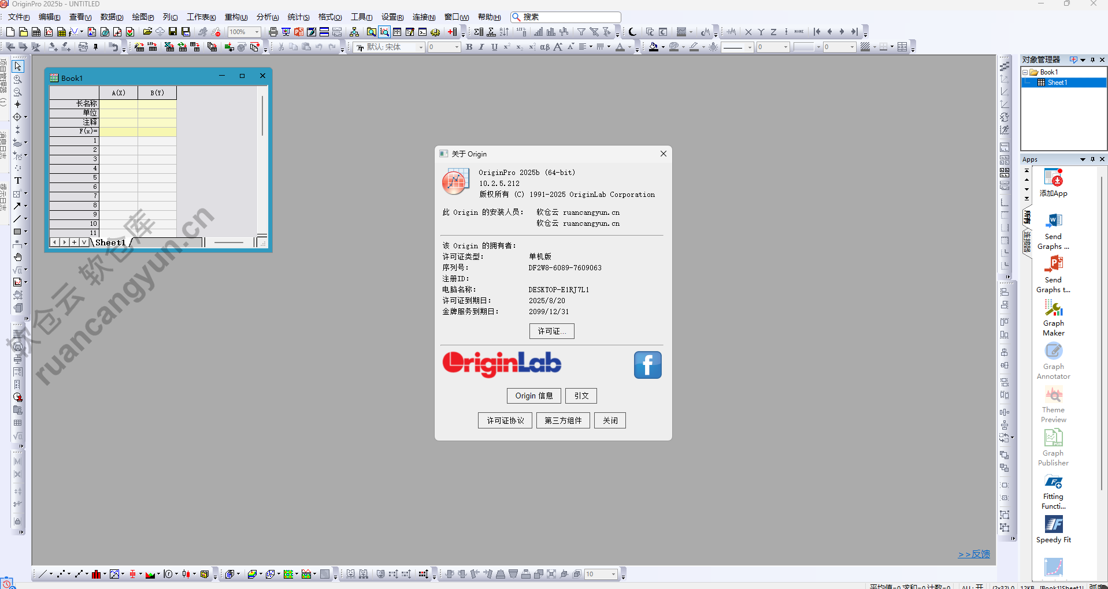The image size is (1108, 589).
Task: Click the Facebook icon in About dialog
Action: click(x=647, y=365)
